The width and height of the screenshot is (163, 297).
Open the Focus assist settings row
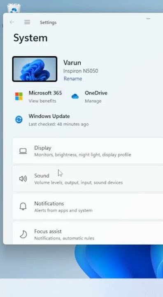[88, 233]
